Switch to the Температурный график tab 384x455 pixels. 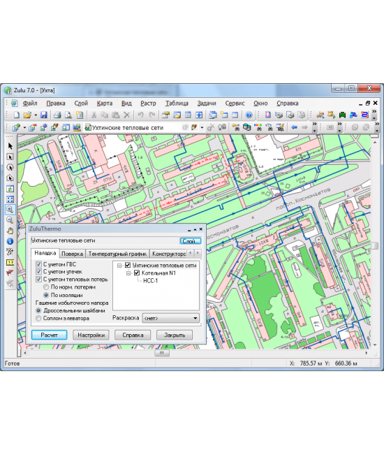(117, 254)
